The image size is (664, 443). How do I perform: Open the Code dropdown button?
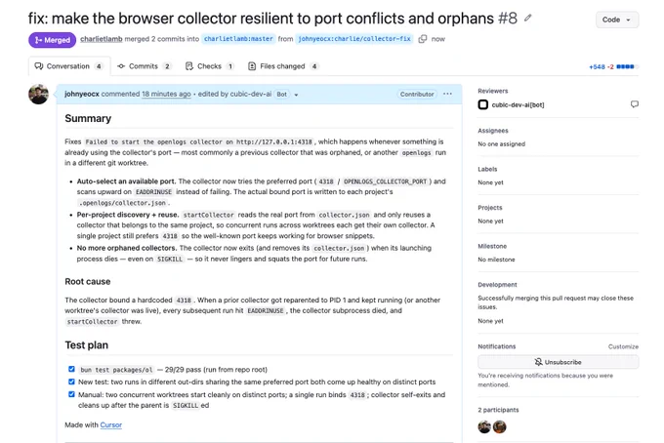616,20
